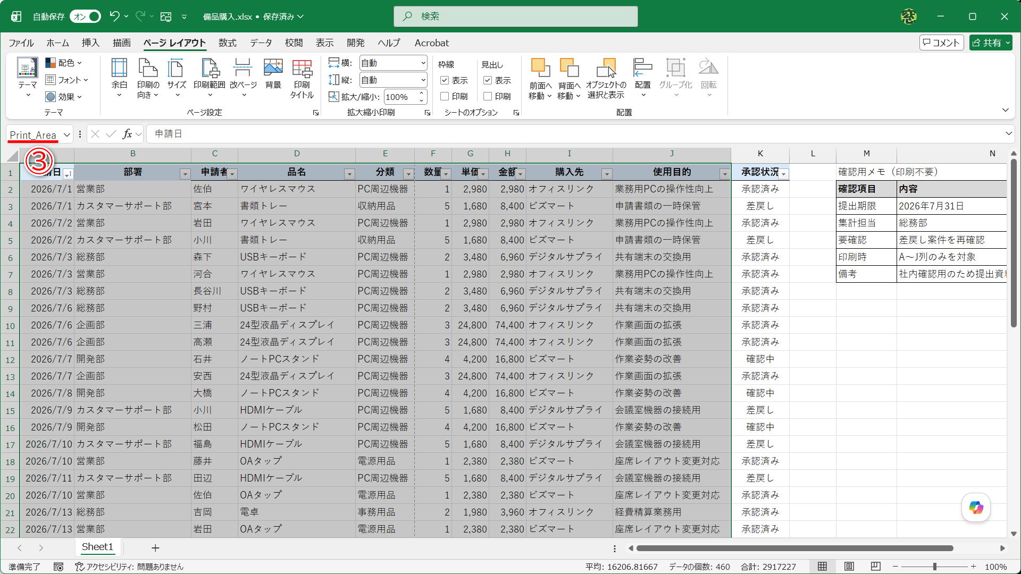Open the テーマ themes gallery
Viewport: 1021px width, 574px height.
pyautogui.click(x=27, y=79)
